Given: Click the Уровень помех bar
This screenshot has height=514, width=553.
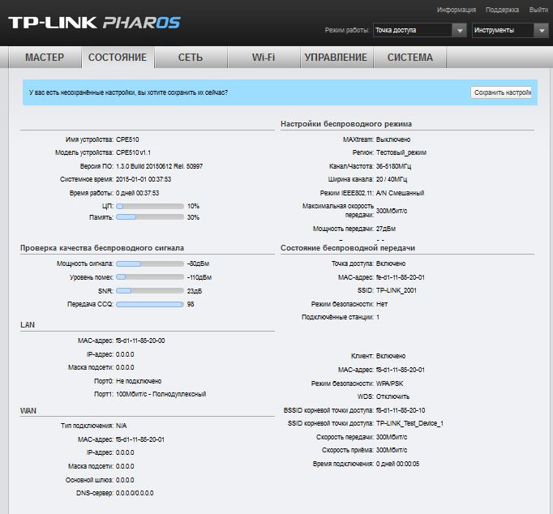Looking at the screenshot, I should (150, 277).
